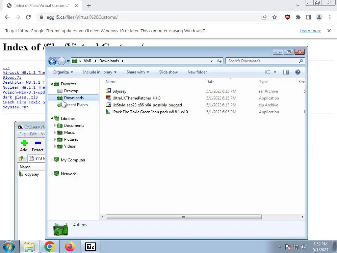Click the Add button in 7-Zip window
This screenshot has width=337, height=253.
click(x=24, y=146)
